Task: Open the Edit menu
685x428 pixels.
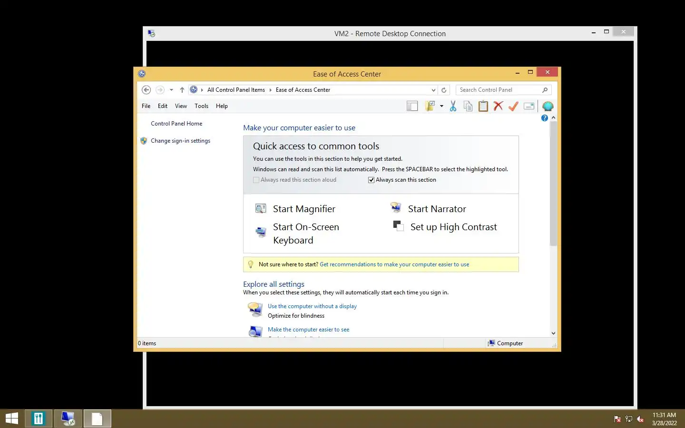Action: coord(163,106)
